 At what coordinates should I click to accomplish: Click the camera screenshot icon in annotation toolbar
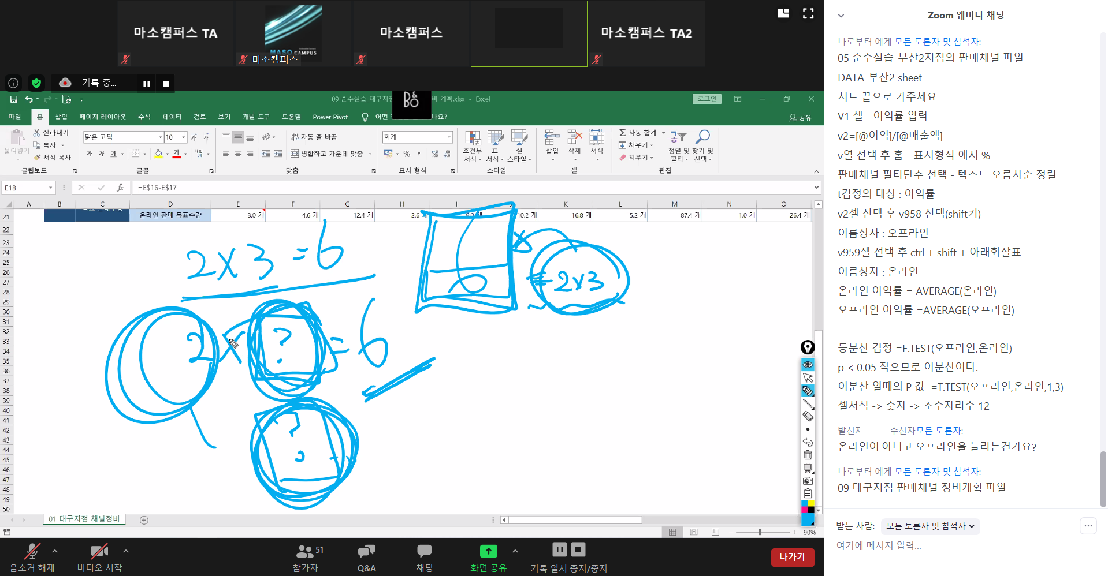click(808, 481)
